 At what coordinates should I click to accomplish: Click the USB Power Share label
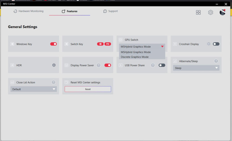tap(135, 65)
